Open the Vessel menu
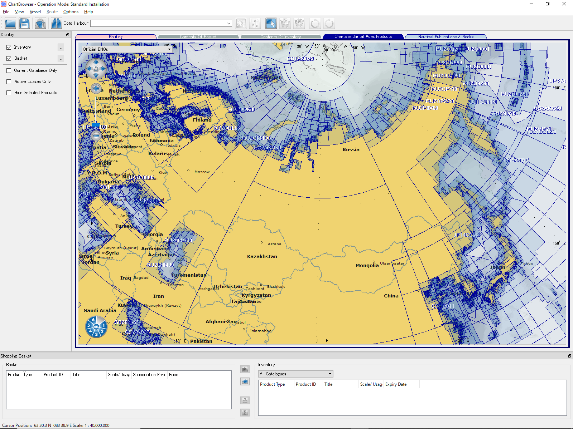The height and width of the screenshot is (429, 573). [35, 12]
